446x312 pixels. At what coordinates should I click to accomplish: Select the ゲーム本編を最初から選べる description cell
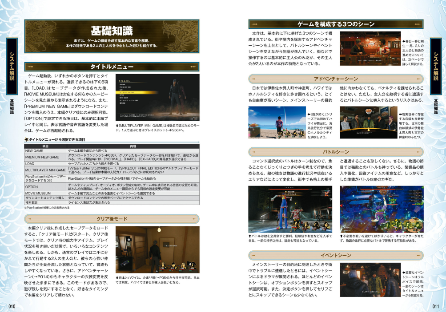[x=133, y=151]
